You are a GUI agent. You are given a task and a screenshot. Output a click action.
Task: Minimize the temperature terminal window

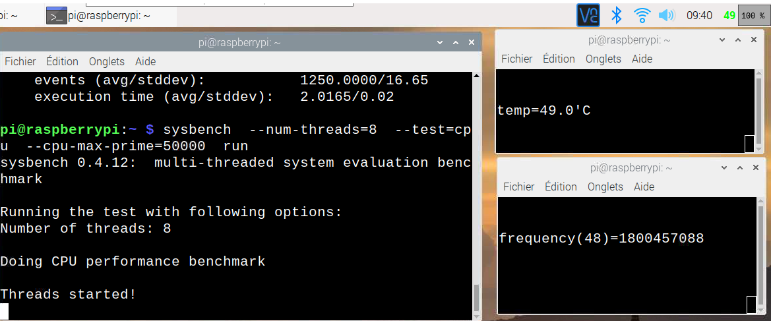click(x=722, y=40)
